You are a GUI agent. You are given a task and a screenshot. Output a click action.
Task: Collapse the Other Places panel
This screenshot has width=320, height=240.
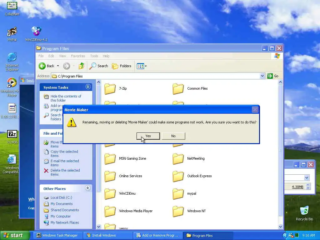tap(88, 188)
